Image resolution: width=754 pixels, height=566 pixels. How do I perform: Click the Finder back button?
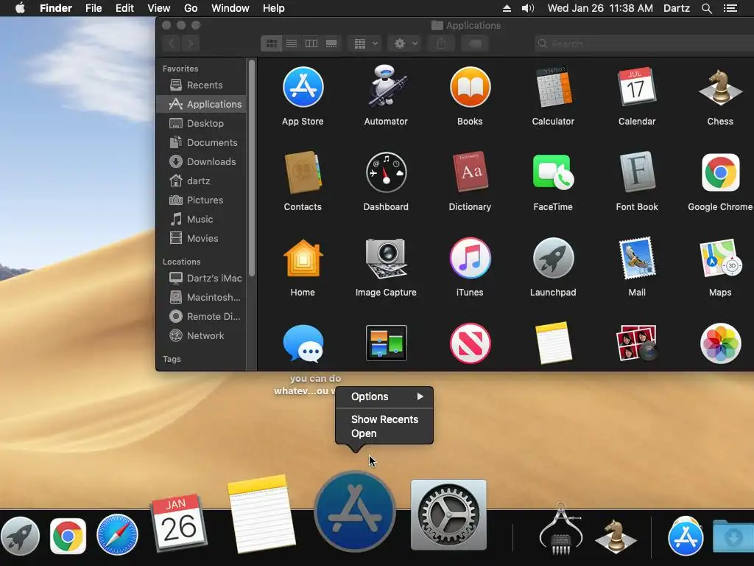tap(172, 43)
